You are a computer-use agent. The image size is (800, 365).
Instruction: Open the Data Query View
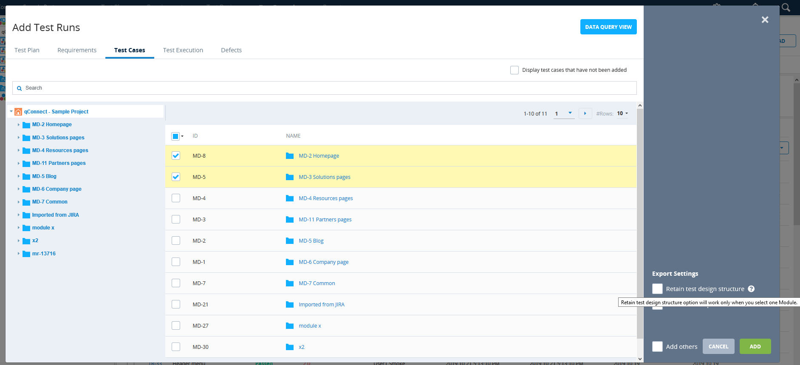tap(608, 27)
